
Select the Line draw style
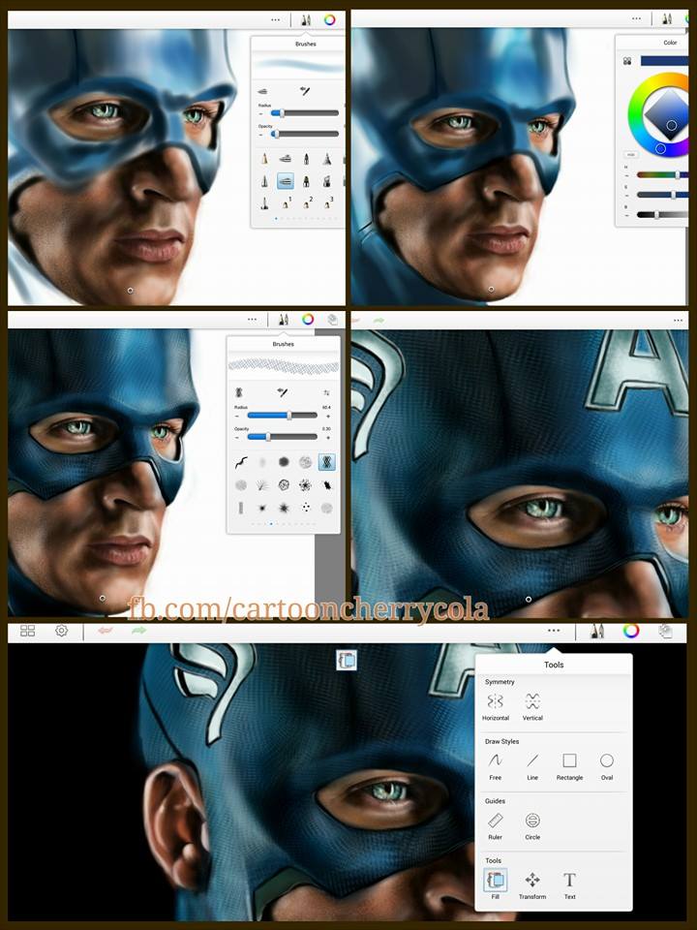click(532, 766)
